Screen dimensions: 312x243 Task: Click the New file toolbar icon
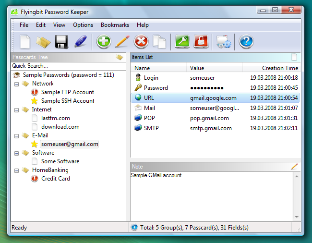tap(25, 42)
